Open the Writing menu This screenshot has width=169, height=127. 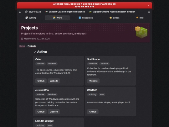click(x=31, y=18)
